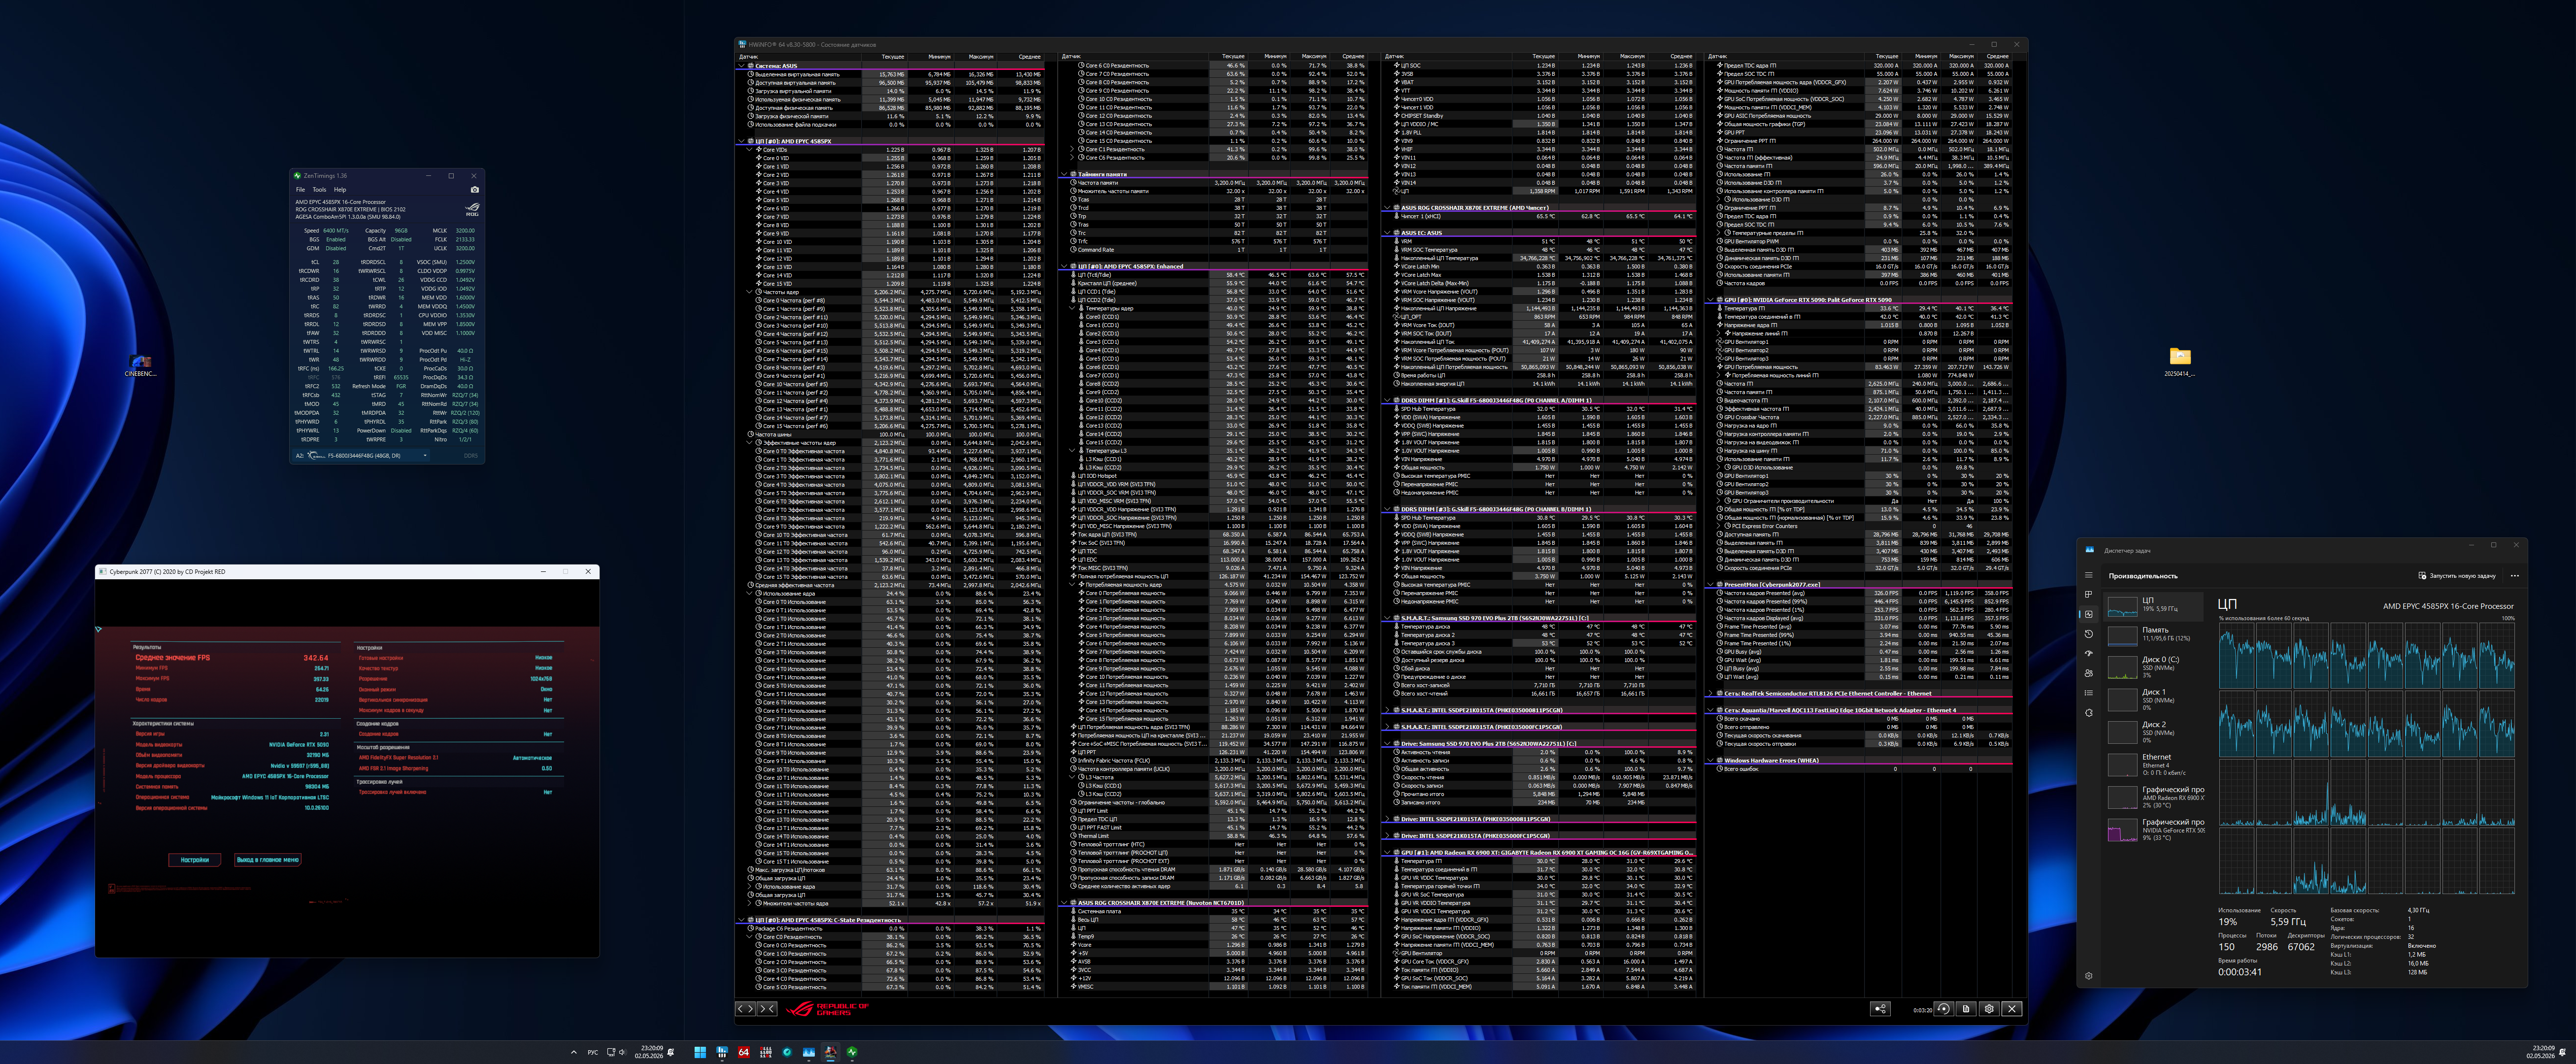This screenshot has height=1064, width=2576.
Task: Collapse HWiNFO 'C-State Резидентность' group
Action: click(741, 920)
